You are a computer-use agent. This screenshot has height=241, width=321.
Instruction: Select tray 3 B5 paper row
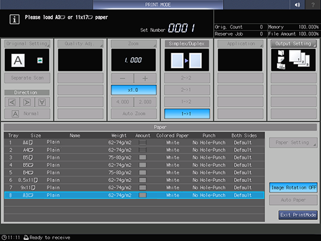(x=134, y=158)
